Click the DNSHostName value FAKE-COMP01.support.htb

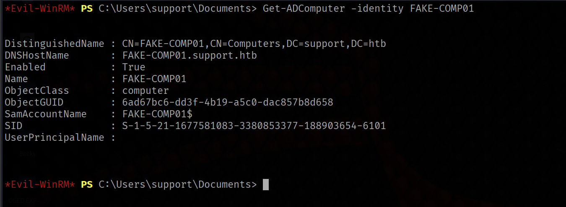pyautogui.click(x=190, y=55)
